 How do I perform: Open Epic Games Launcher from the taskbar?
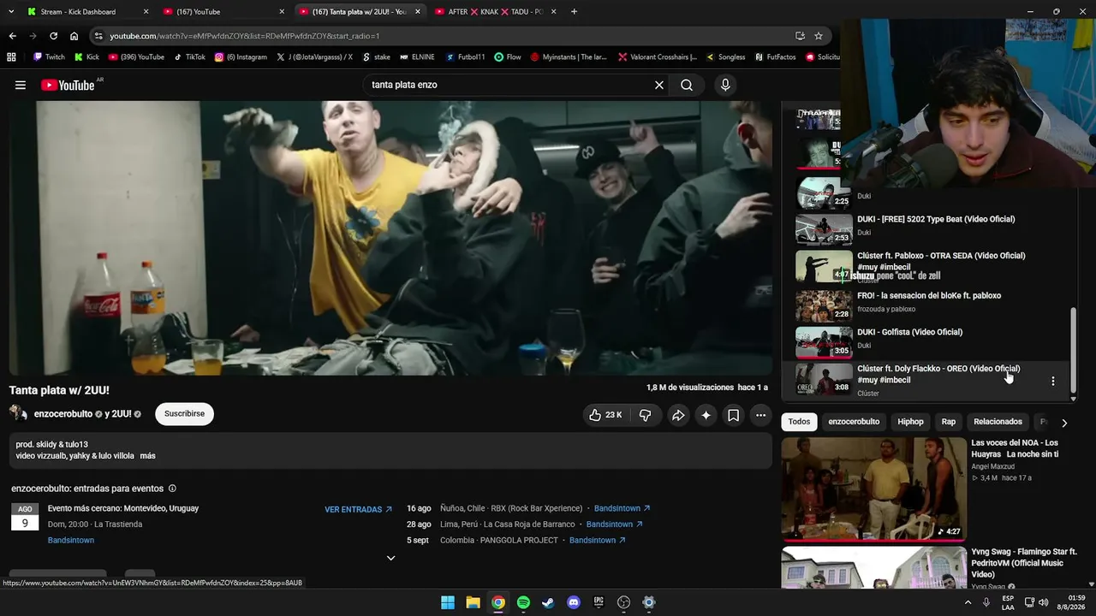(599, 602)
